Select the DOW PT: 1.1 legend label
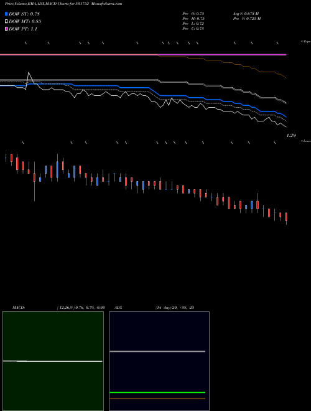 tap(23, 29)
